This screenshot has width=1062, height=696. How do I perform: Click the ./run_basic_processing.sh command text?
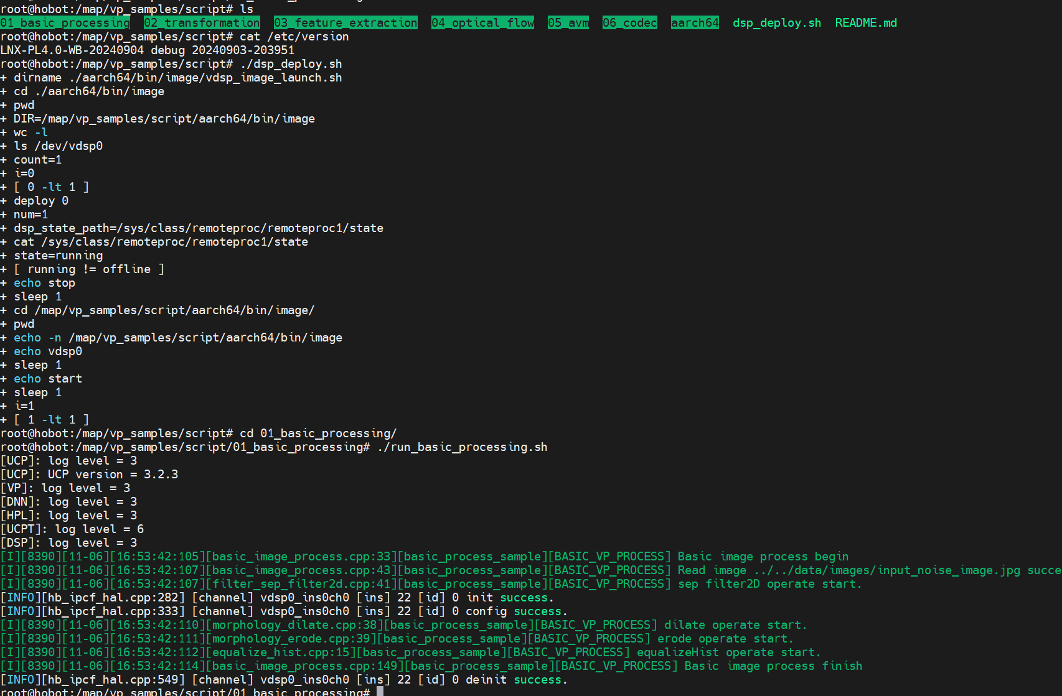point(462,447)
